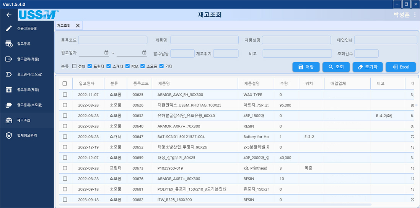Check the row for item 00647

pyautogui.click(x=65, y=137)
